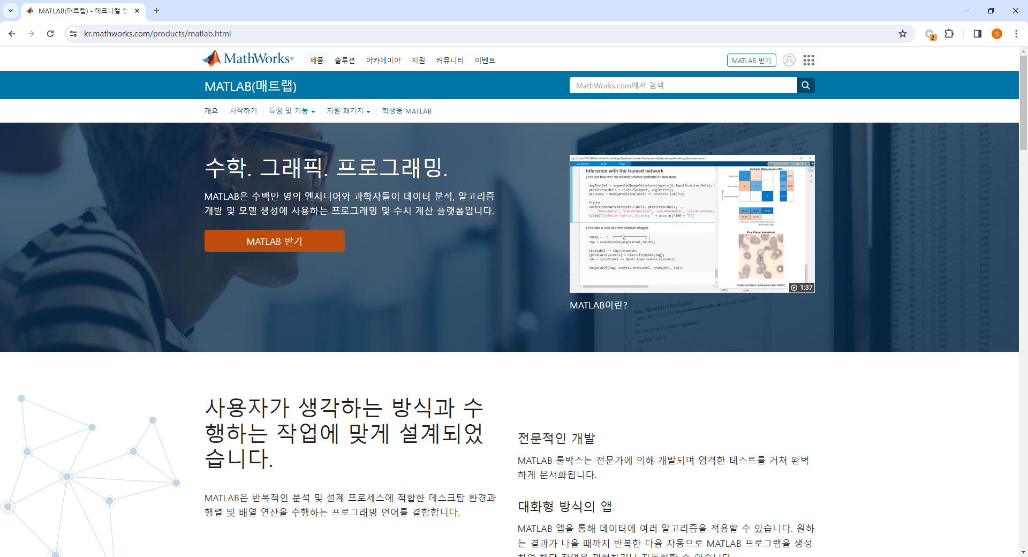
Task: Click the scrollbar up arrow
Action: coord(1023,51)
